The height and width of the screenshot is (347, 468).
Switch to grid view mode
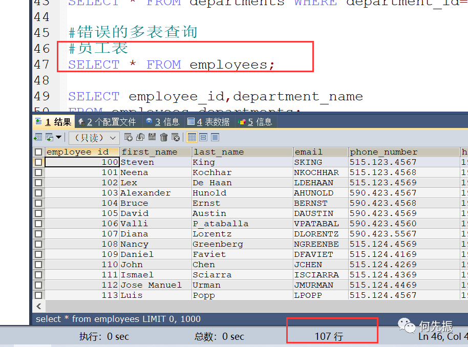pos(192,137)
